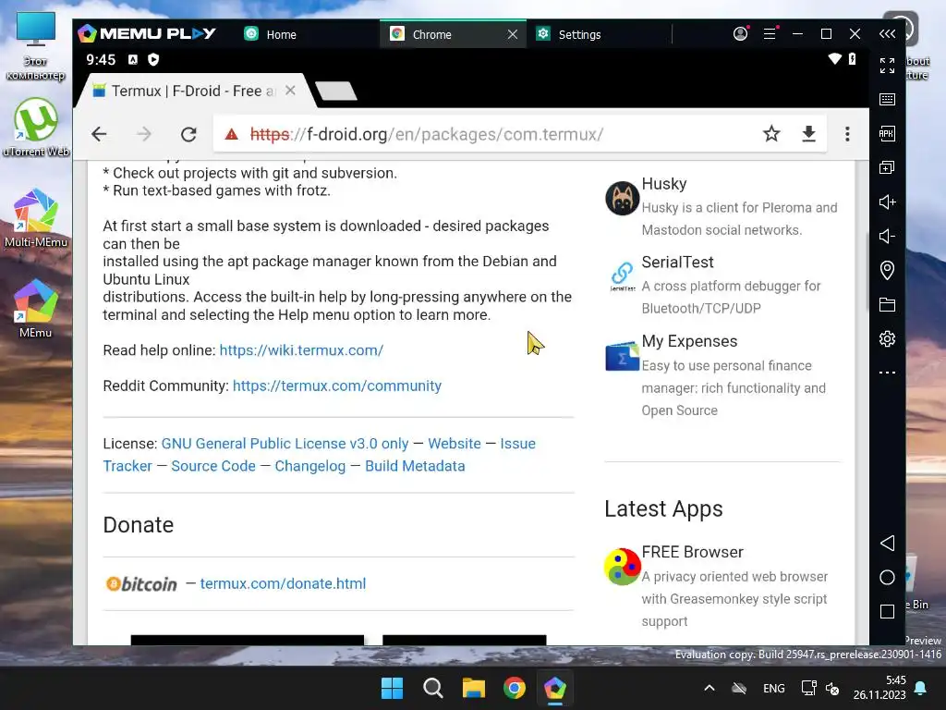Screen dimensions: 946x710
Task: Open MEmu hamburger menu
Action: (x=770, y=34)
